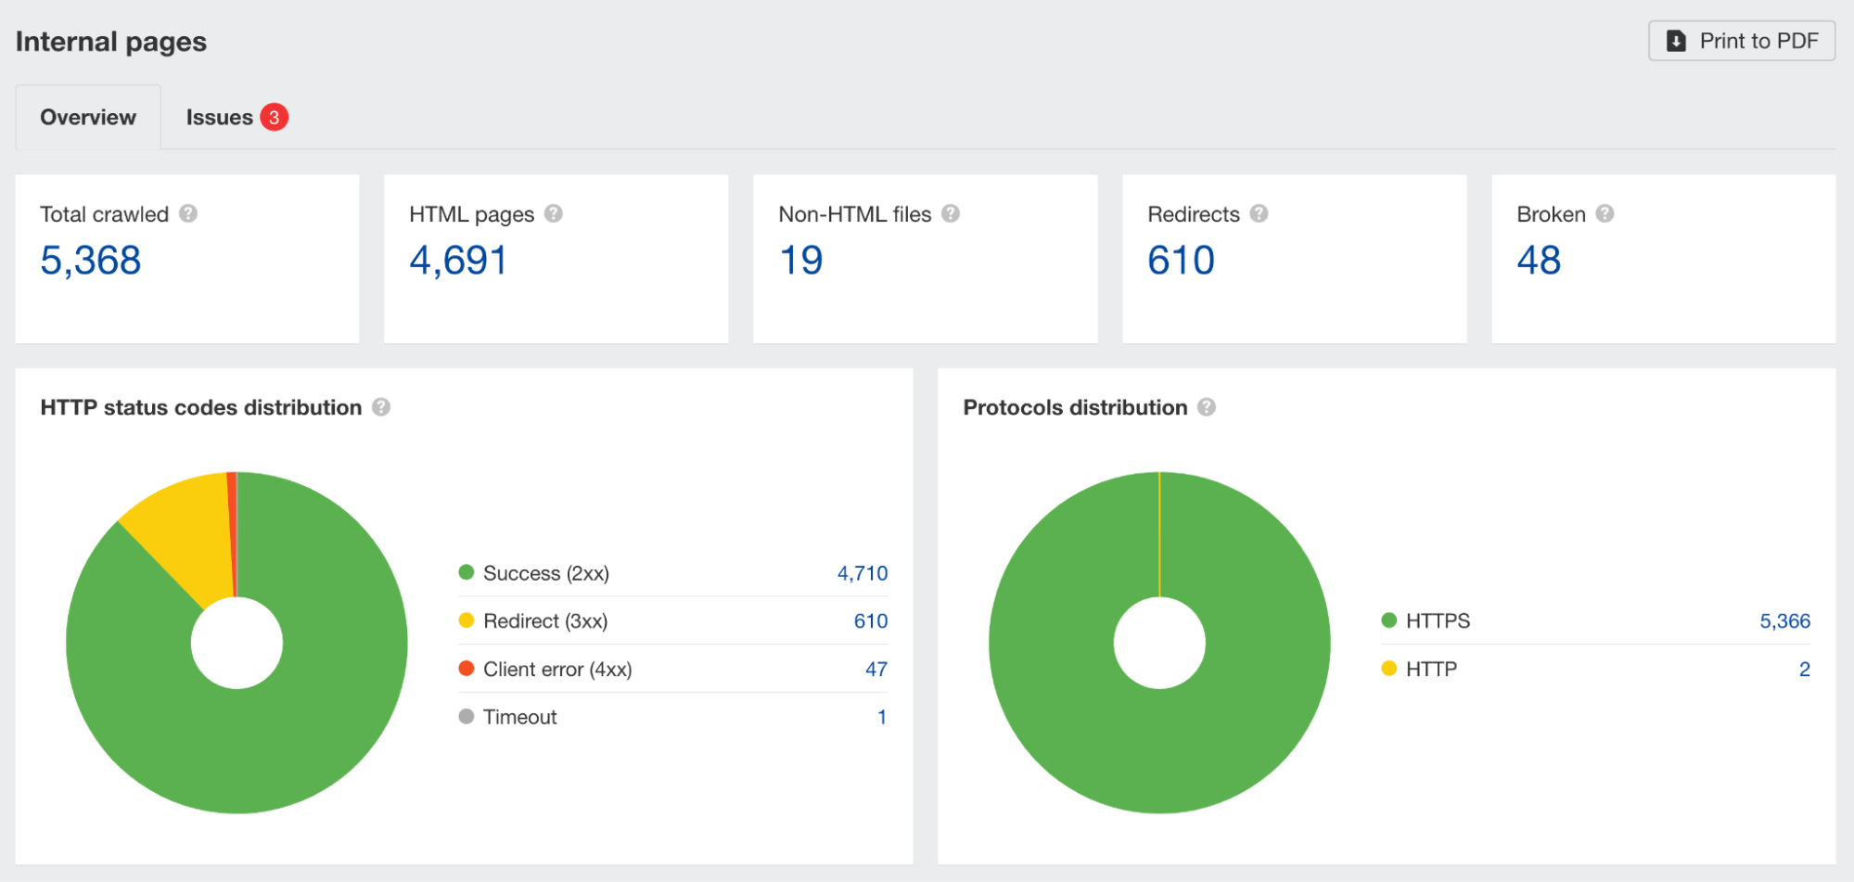Select the Overview tab
Viewport: 1854px width, 882px height.
(87, 117)
